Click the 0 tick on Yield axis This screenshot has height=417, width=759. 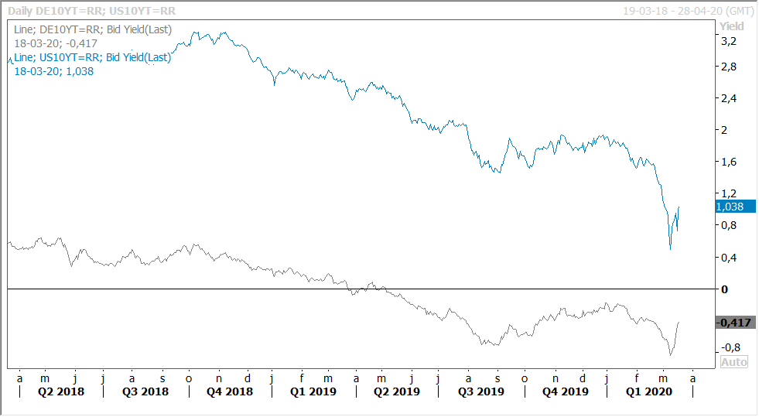[724, 289]
